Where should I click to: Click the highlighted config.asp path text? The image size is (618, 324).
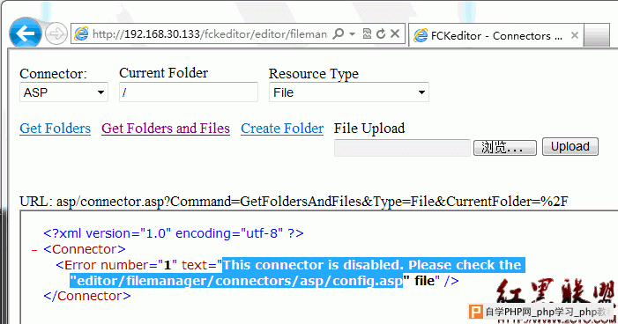236,281
